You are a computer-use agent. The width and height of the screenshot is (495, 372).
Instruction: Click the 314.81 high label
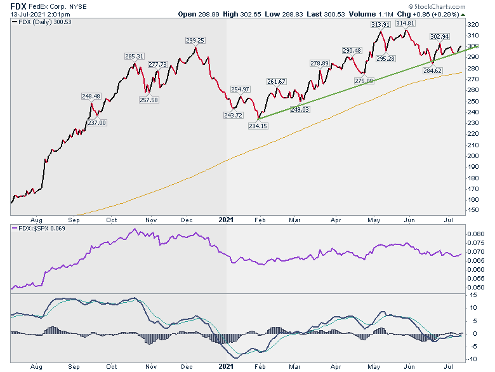pyautogui.click(x=406, y=23)
